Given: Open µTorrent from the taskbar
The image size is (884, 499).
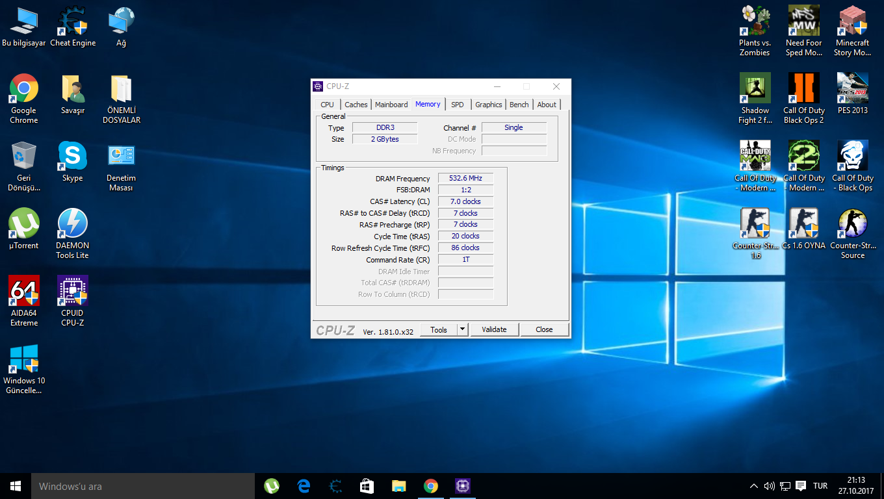Looking at the screenshot, I should [272, 486].
